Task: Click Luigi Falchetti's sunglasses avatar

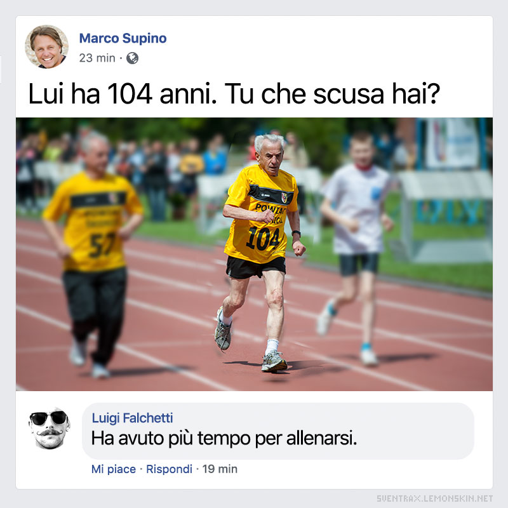Action: point(50,428)
